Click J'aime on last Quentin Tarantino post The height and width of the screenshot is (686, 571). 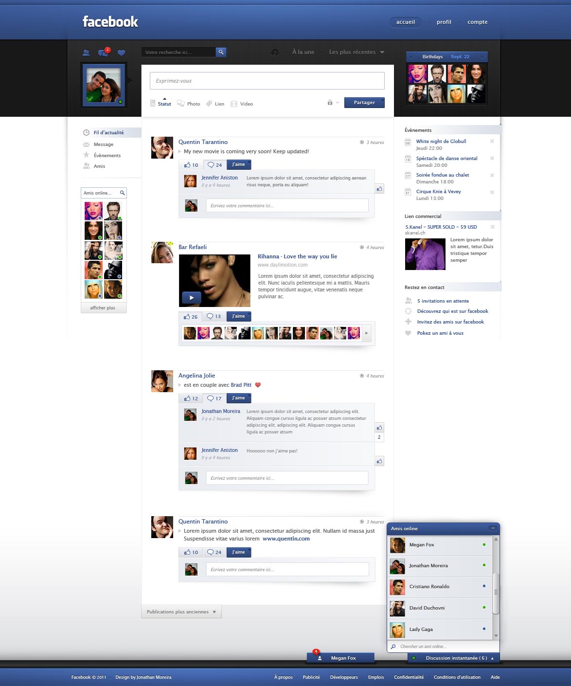click(239, 552)
